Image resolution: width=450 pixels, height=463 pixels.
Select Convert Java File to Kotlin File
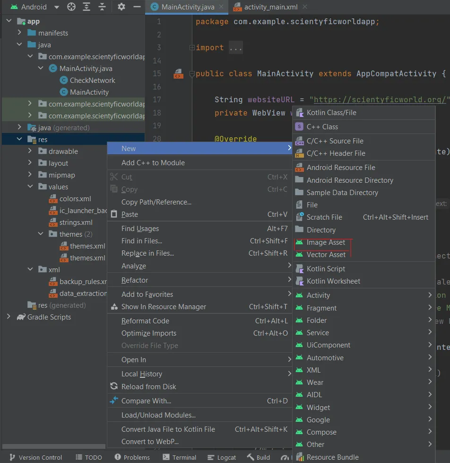click(199, 429)
